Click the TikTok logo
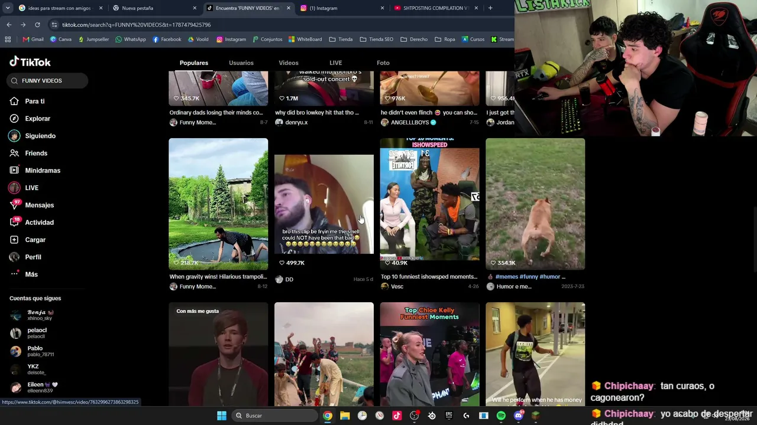This screenshot has width=757, height=425. (30, 62)
